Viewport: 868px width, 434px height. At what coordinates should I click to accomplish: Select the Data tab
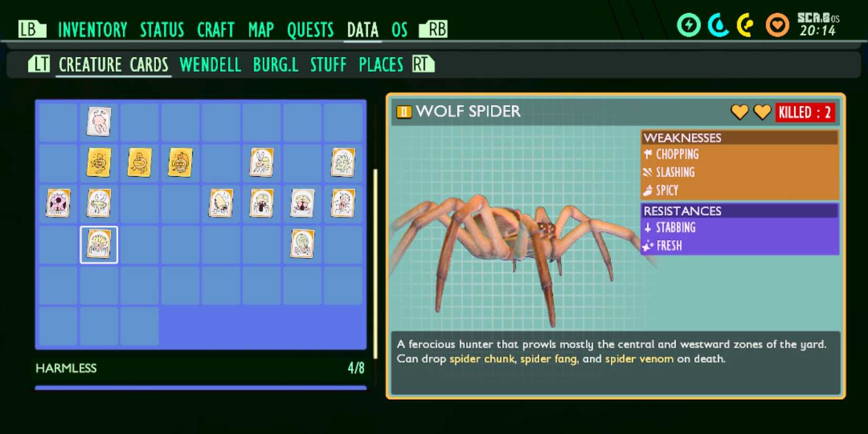coord(362,29)
